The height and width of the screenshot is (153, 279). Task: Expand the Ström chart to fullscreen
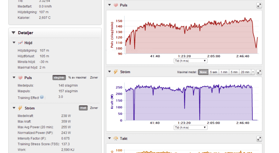click(x=259, y=72)
